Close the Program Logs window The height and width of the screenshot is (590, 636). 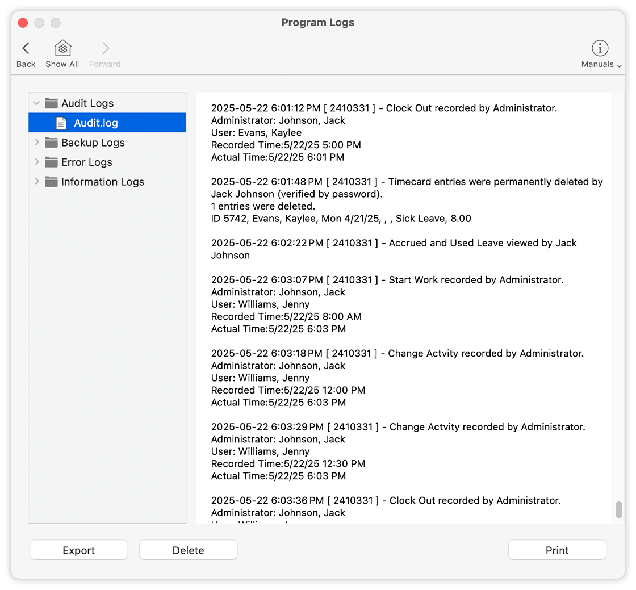click(x=23, y=23)
